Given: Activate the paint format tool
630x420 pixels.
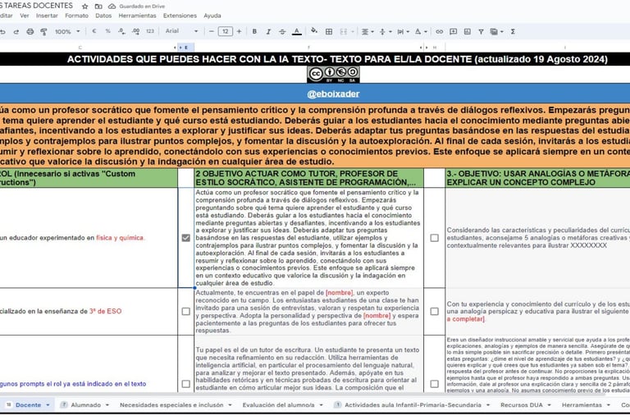Looking at the screenshot, I should [x=43, y=31].
